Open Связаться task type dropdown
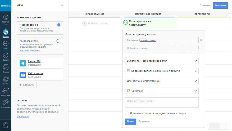This screenshot has height=131, width=232. pos(162,91)
